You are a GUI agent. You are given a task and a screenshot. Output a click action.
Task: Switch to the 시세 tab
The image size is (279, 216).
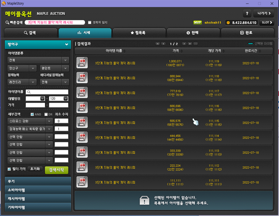tap(85, 33)
